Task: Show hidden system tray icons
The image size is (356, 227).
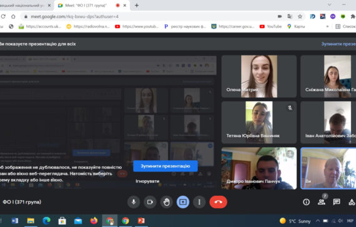Action: (x=318, y=221)
